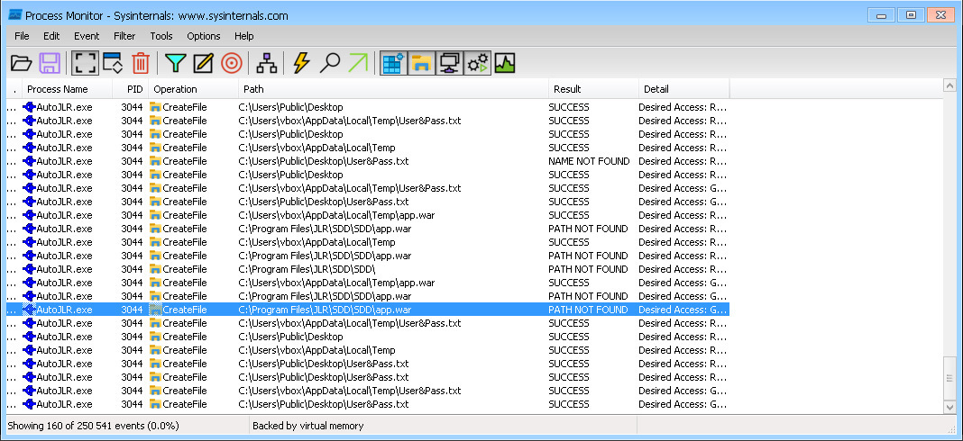Click the scrollbar up arrow
Image resolution: width=963 pixels, height=441 pixels.
(949, 85)
